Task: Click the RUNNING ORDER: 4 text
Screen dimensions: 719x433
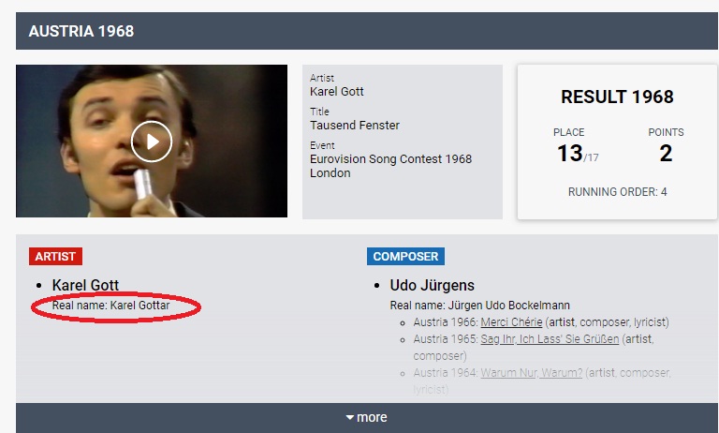Action: click(x=617, y=192)
